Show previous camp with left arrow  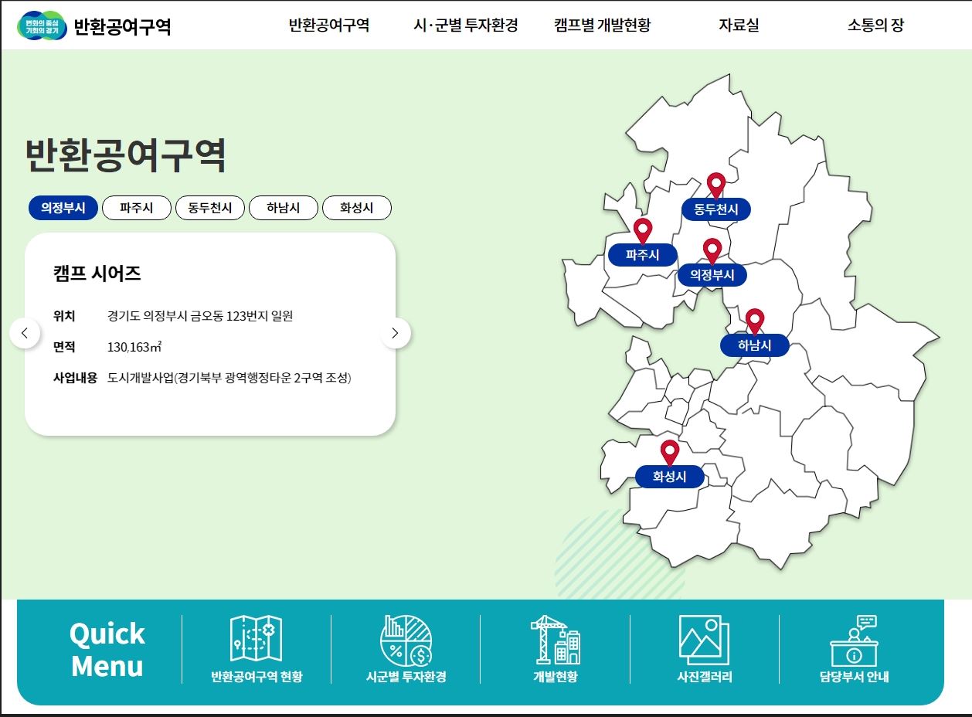(25, 333)
